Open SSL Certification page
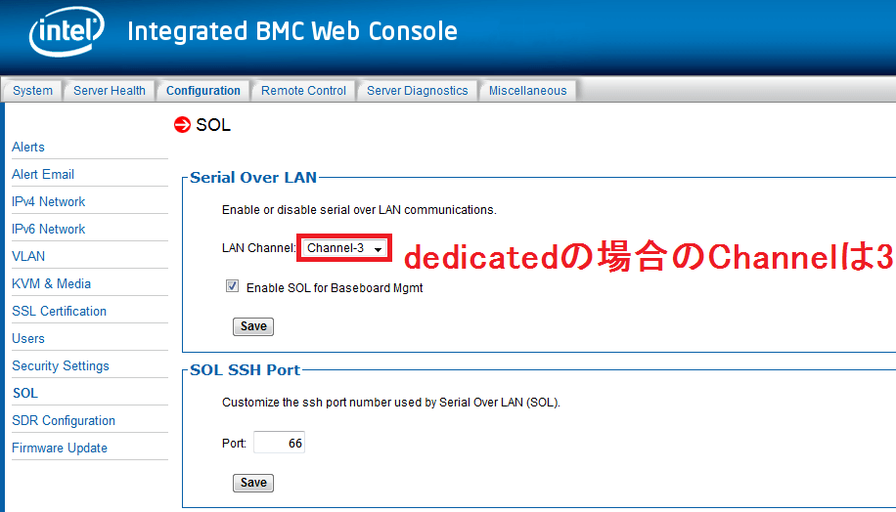 pyautogui.click(x=60, y=312)
